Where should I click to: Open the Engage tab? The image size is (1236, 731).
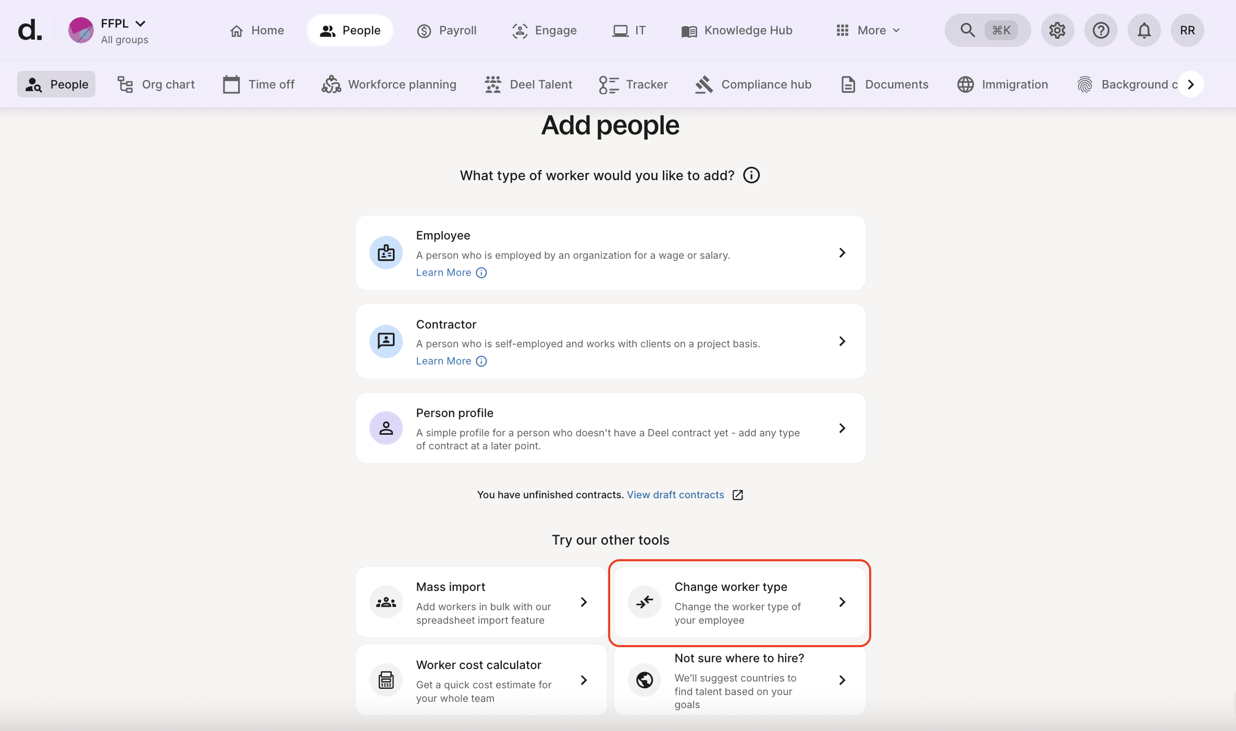[x=545, y=30]
